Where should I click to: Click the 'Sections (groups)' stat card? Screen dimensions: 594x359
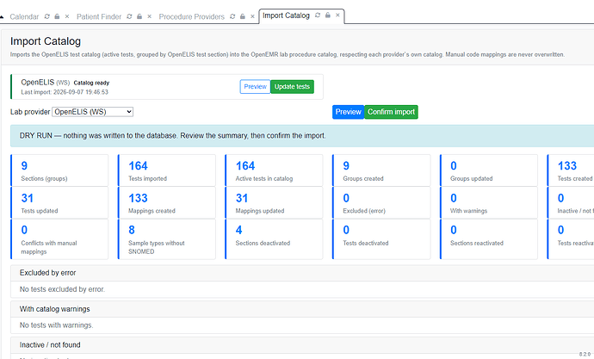tap(59, 170)
